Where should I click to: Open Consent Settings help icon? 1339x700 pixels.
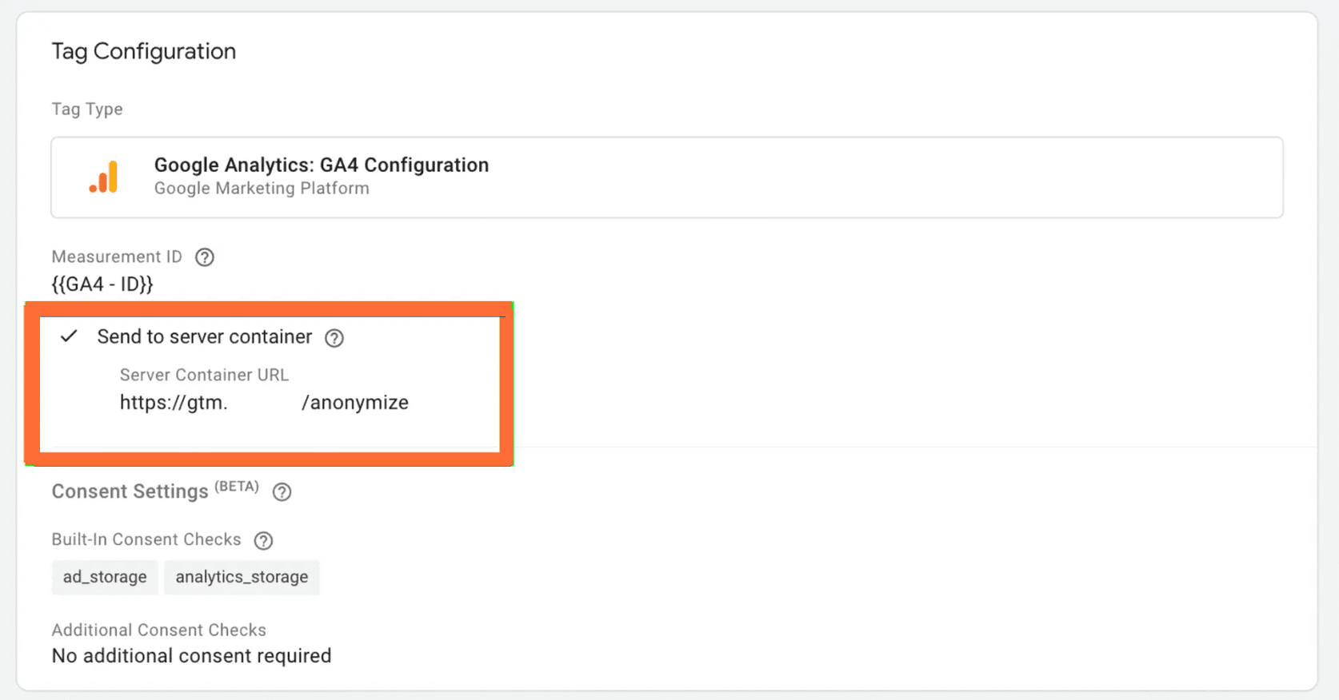click(282, 492)
